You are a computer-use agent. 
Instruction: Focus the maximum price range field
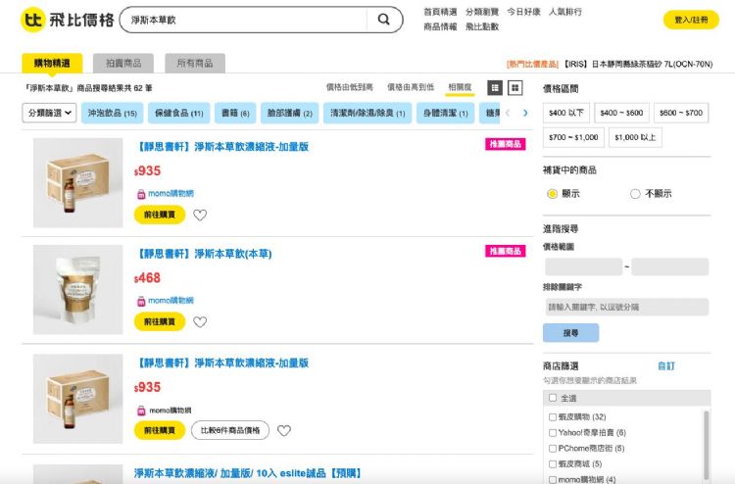pos(670,266)
